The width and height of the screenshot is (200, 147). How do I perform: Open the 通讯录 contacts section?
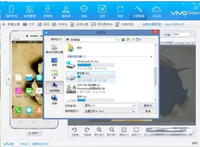[x=66, y=12]
